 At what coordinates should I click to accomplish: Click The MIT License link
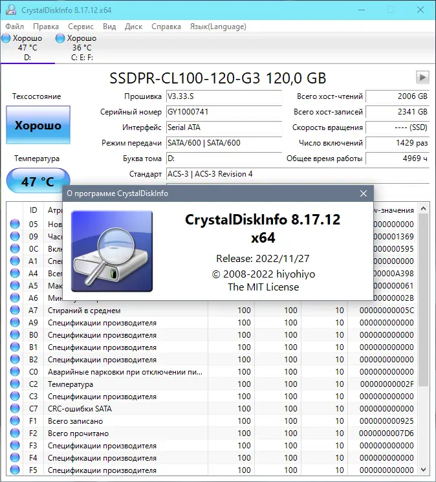pos(263,287)
